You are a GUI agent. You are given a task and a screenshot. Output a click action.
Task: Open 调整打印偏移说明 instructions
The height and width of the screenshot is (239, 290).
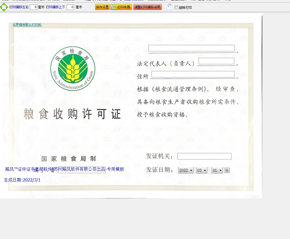[148, 7]
